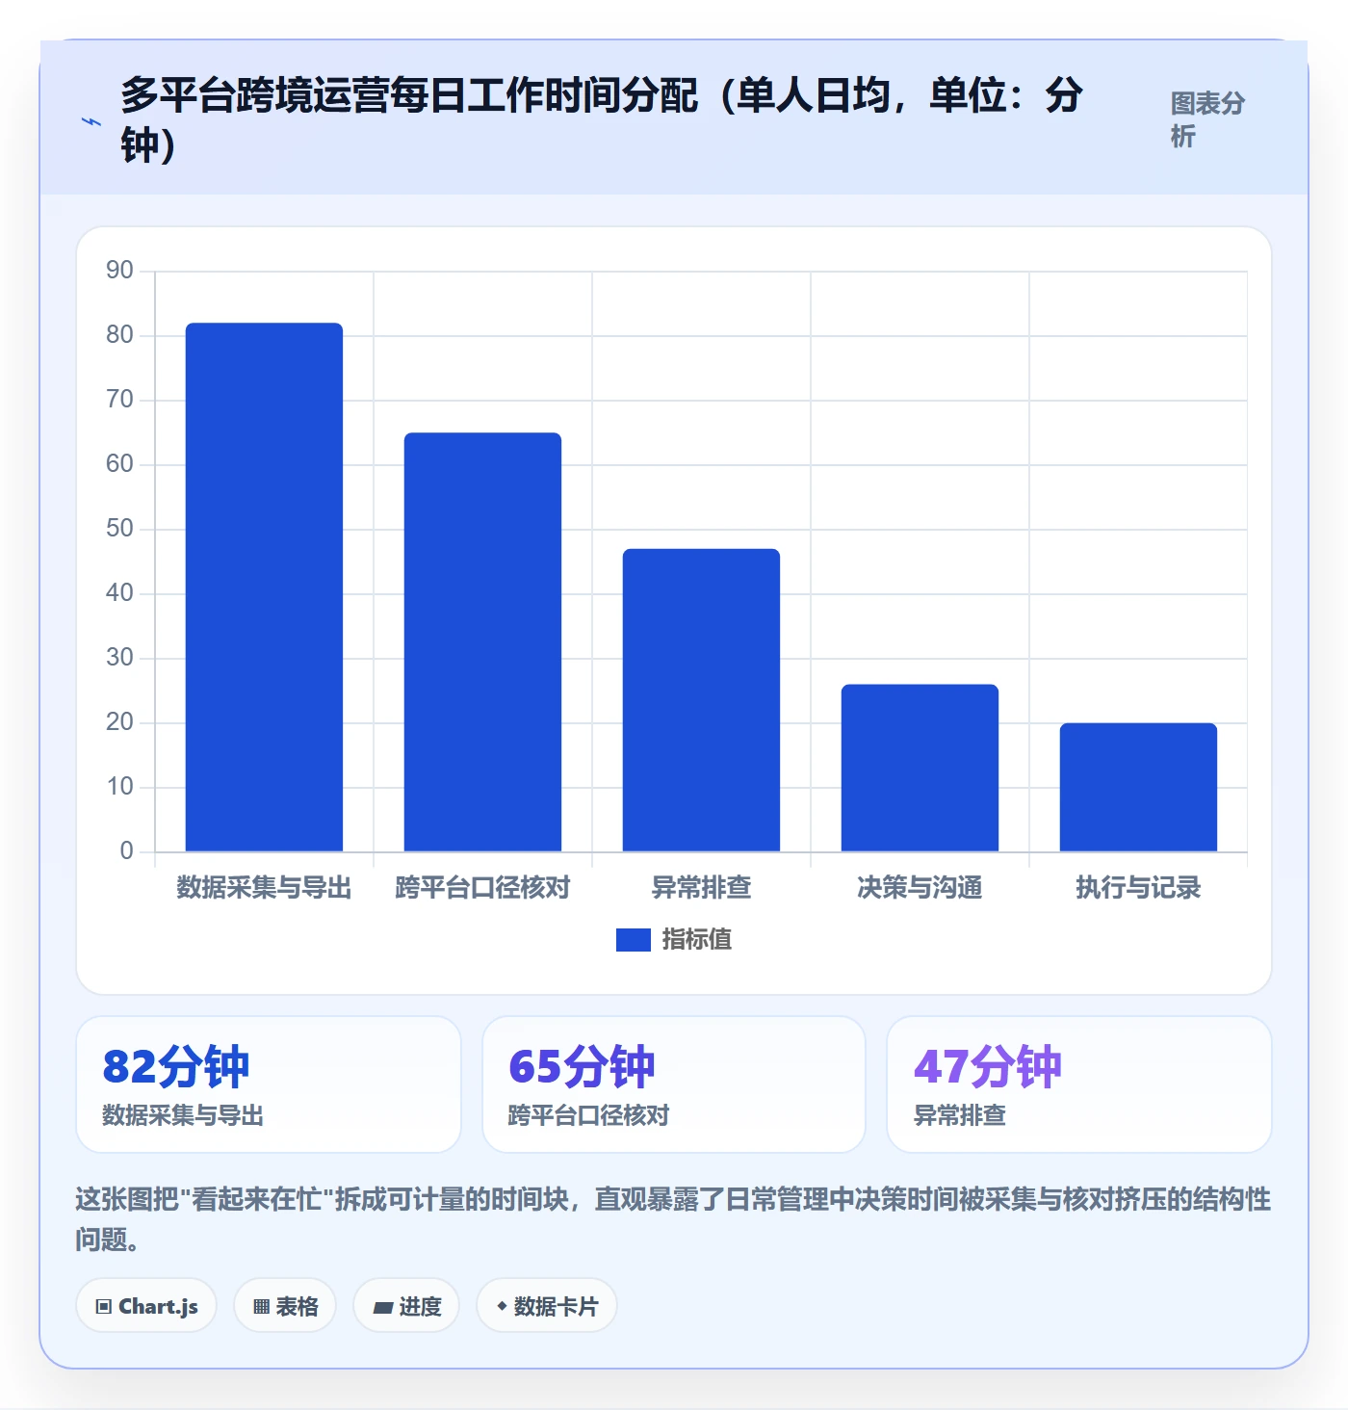The image size is (1348, 1410).
Task: Click the 异常排查 bar in chart
Action: (x=701, y=700)
